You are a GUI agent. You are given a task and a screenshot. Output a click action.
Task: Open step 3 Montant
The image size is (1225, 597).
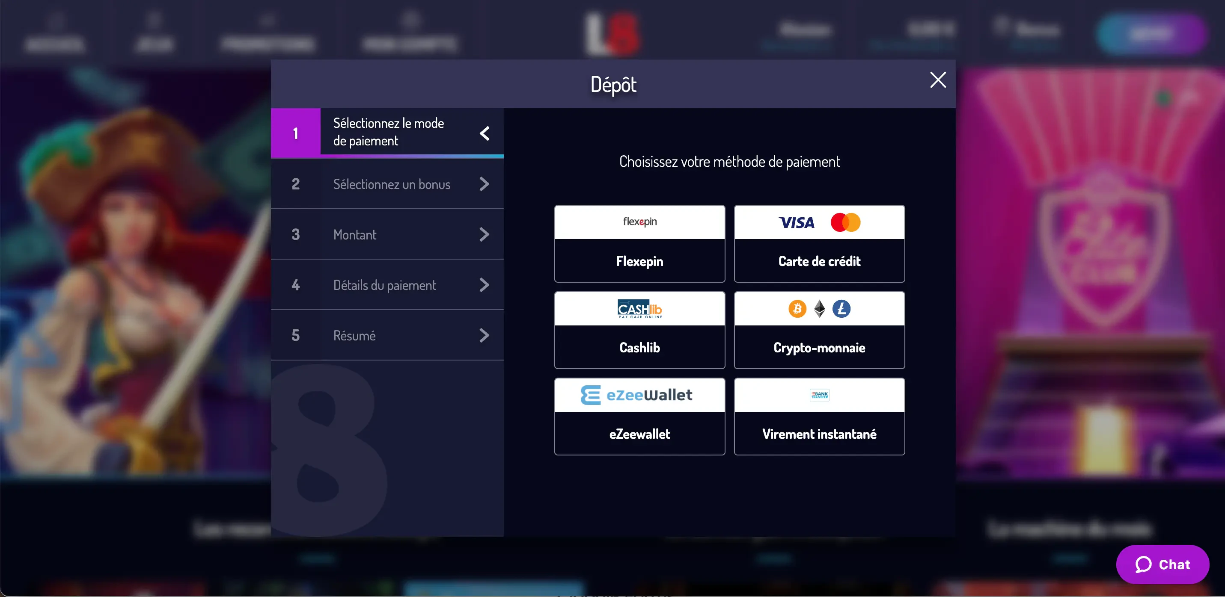click(x=387, y=234)
